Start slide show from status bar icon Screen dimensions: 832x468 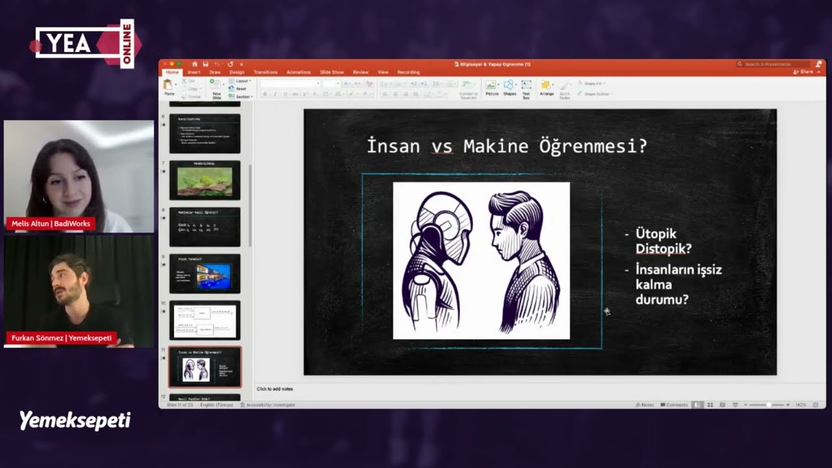[735, 404]
